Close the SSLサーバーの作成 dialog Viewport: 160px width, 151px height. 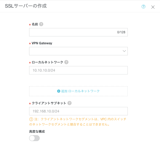coord(153,7)
